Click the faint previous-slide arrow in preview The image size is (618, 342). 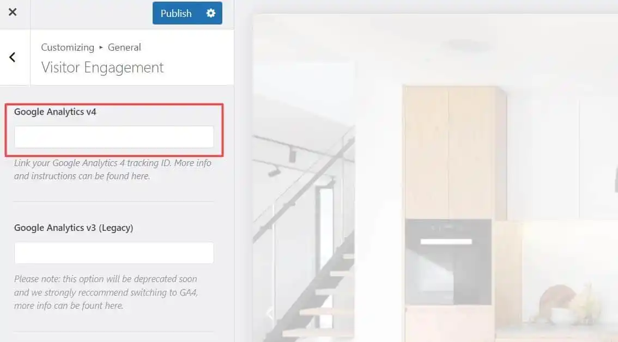tap(270, 314)
